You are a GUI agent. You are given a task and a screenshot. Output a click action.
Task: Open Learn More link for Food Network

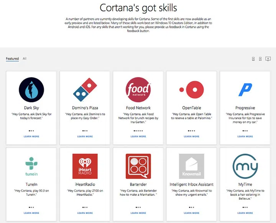click(x=138, y=136)
